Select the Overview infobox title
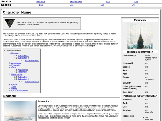 tap(140, 20)
